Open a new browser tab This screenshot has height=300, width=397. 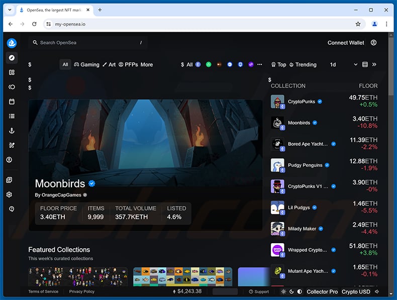click(100, 10)
